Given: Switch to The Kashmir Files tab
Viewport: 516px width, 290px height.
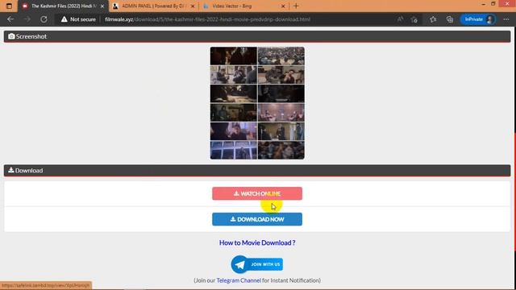Looking at the screenshot, I should (63, 6).
